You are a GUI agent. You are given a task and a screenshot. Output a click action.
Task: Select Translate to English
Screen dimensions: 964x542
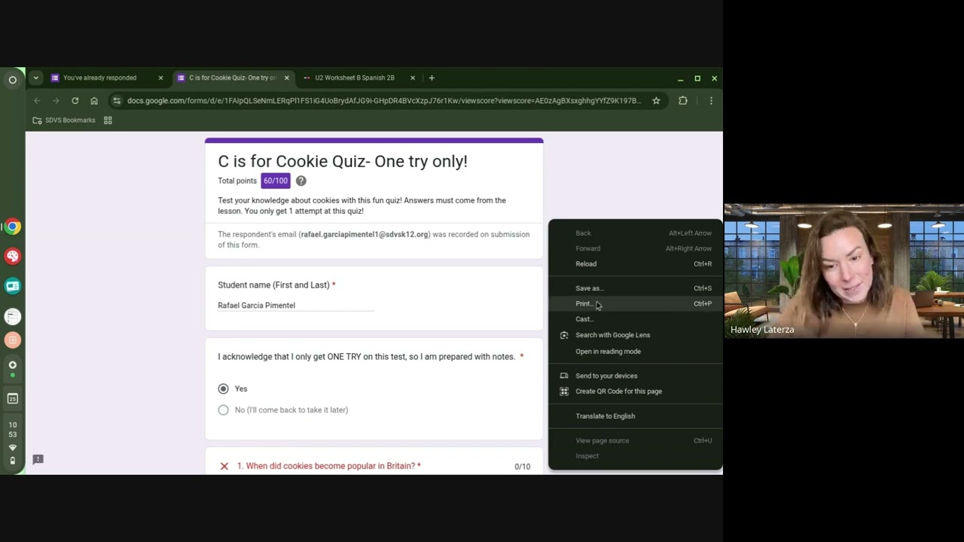[635, 416]
